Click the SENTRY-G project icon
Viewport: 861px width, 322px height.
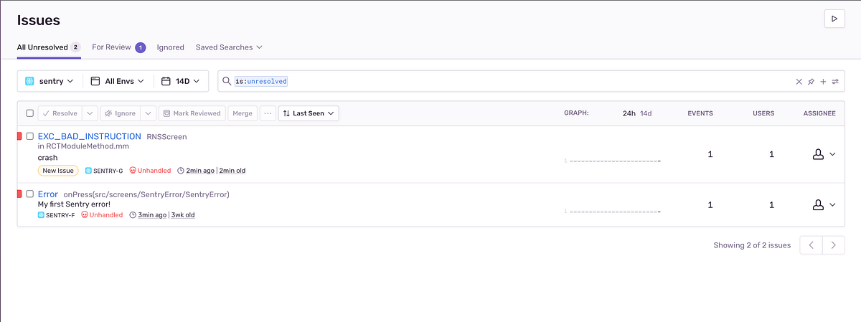pyautogui.click(x=88, y=171)
